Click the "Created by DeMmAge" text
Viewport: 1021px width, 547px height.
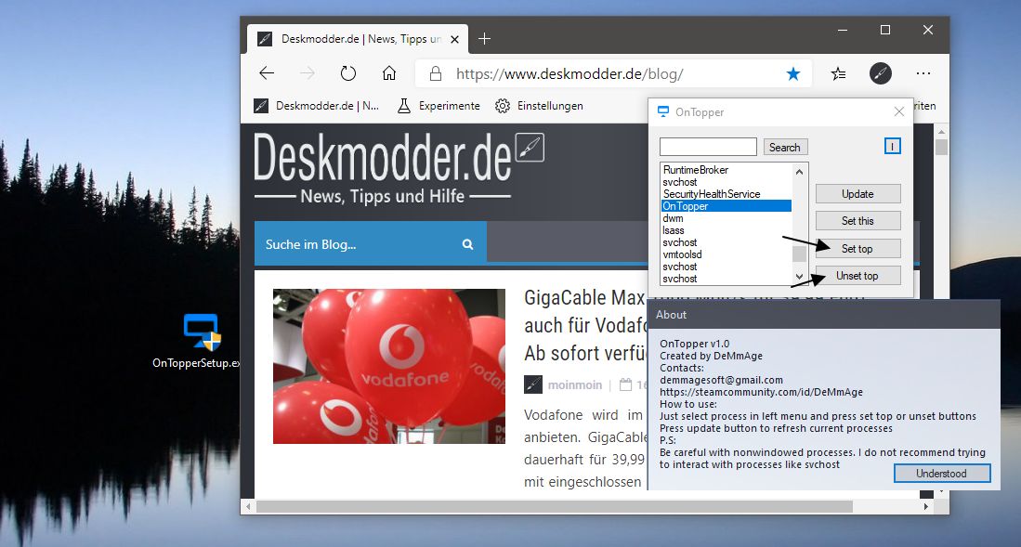711,356
